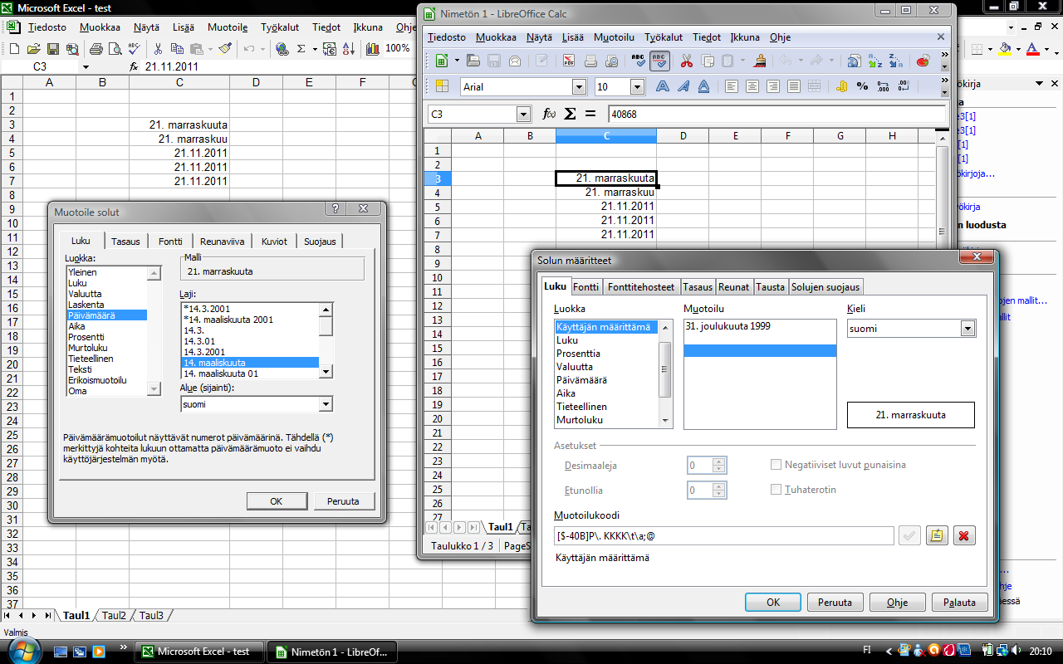Click Excel Font Color A button

pyautogui.click(x=1033, y=49)
